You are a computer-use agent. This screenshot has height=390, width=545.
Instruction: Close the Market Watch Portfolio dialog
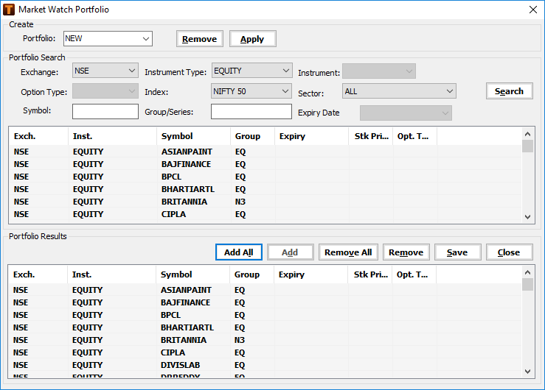tap(533, 10)
